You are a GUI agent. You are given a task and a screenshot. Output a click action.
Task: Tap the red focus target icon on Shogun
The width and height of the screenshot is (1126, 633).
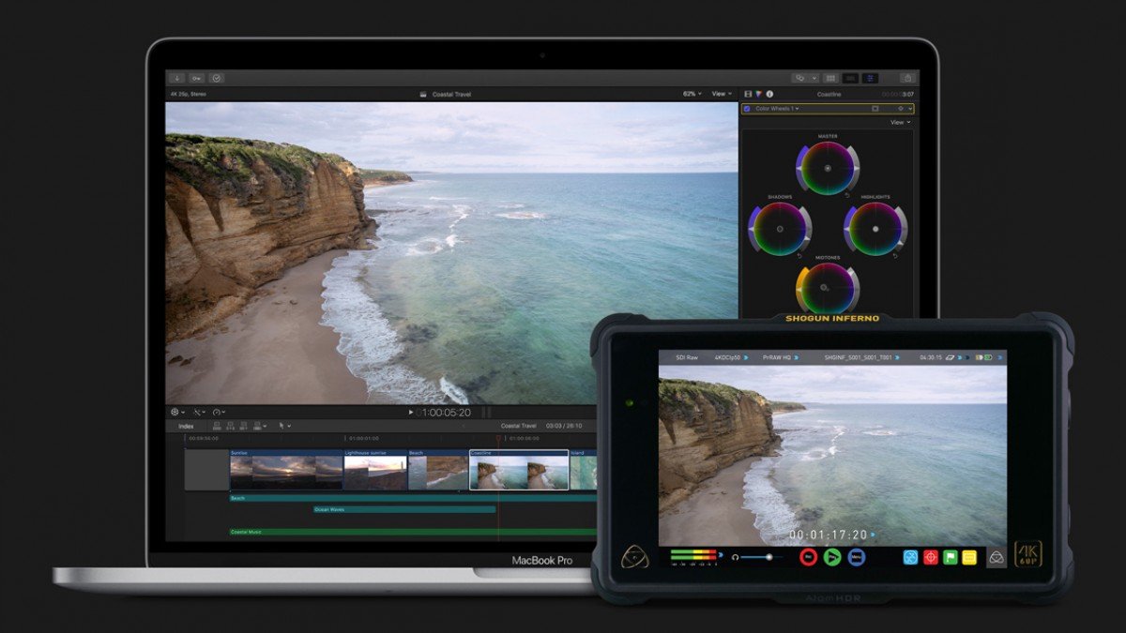point(930,557)
